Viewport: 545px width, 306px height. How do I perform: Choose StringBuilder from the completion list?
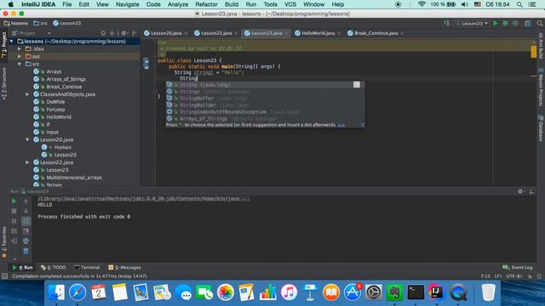265,105
